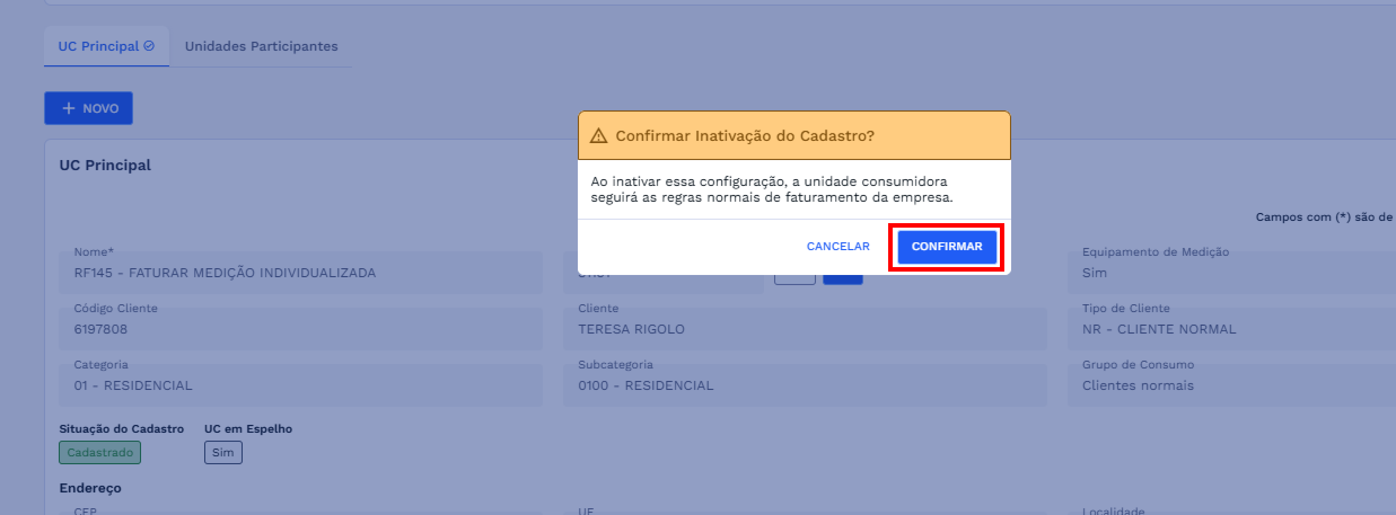Click the plus icon on NOVO button

point(68,108)
